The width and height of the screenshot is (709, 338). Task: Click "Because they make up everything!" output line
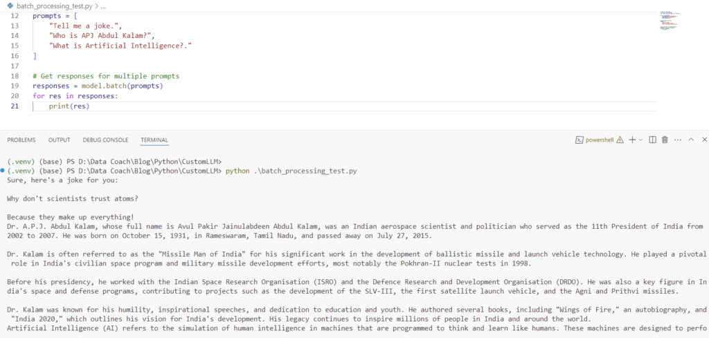click(x=71, y=216)
